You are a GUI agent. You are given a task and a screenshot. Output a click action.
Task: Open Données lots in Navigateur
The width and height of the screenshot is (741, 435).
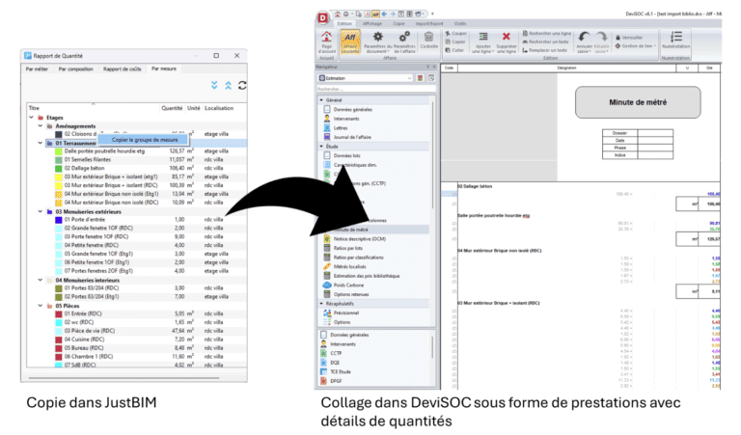point(346,155)
